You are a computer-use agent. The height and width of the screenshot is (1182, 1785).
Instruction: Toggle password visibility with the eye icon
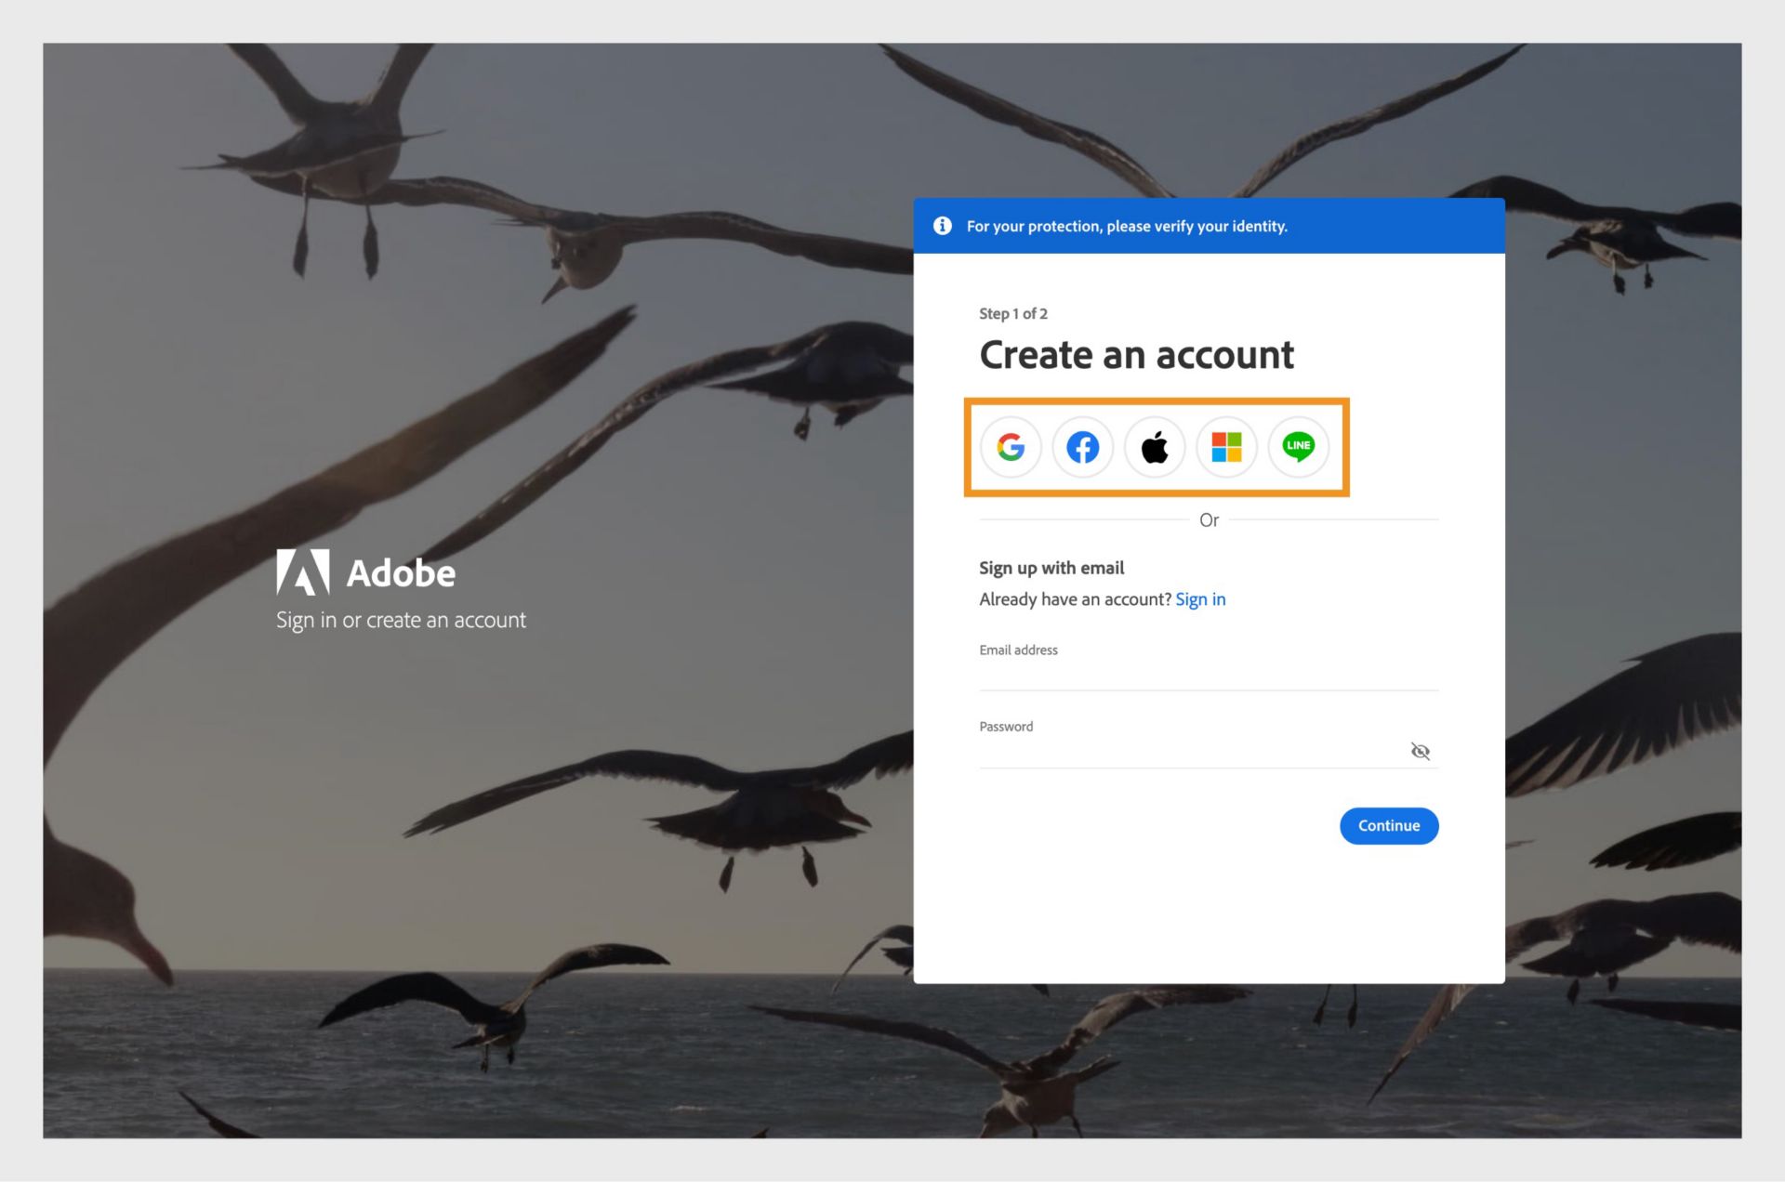[1421, 751]
